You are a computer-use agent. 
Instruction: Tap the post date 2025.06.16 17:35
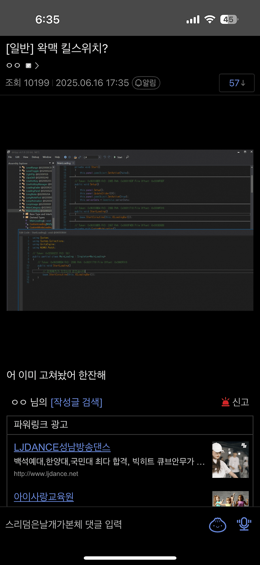click(92, 83)
